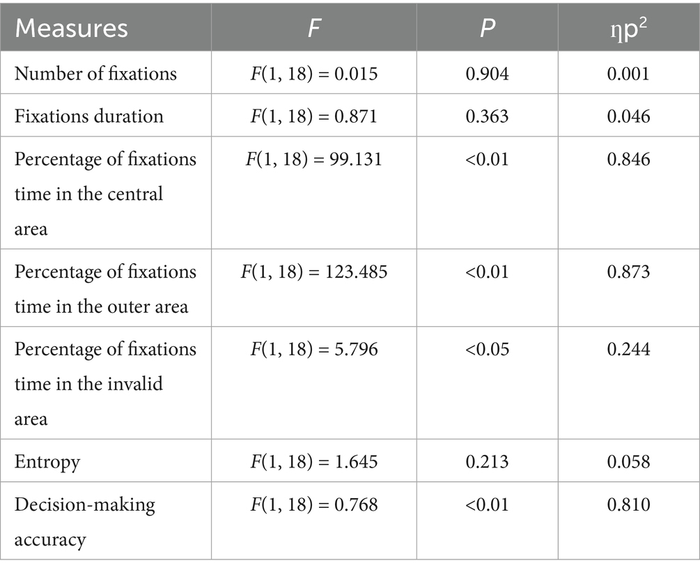Select the Entropy row label
This screenshot has width=700, height=572.
47,462
